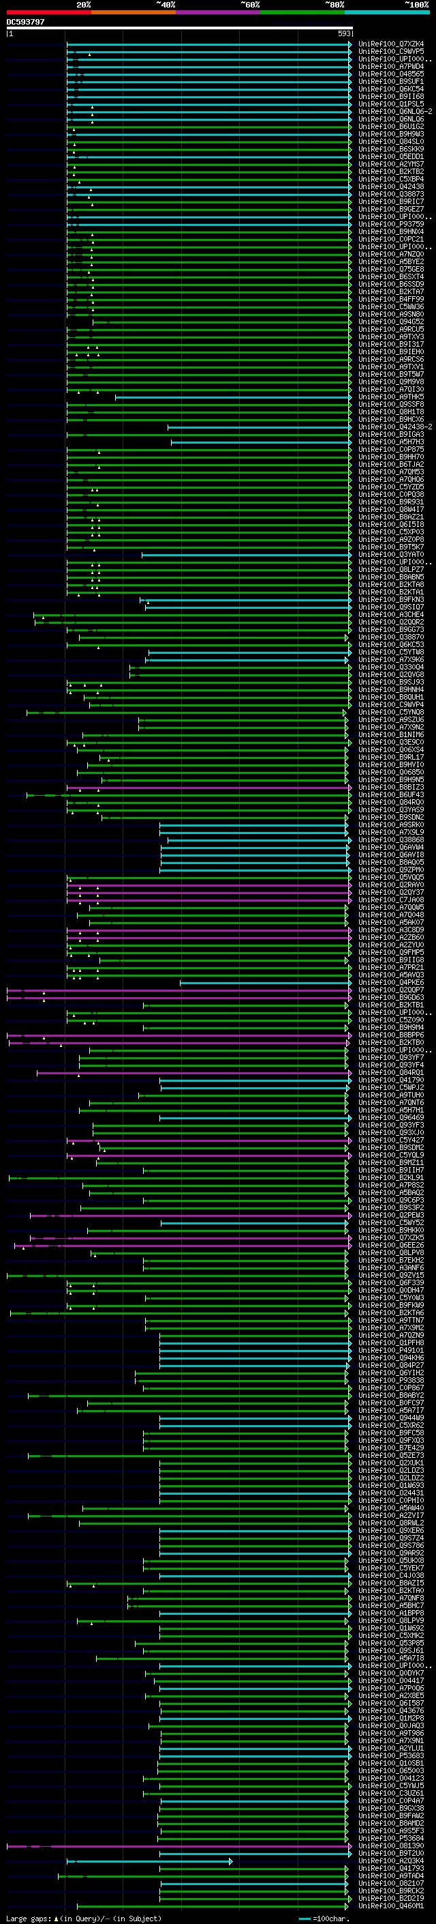
Task: Select hit label UniRef100_B6TJA2
Action: click(x=391, y=465)
